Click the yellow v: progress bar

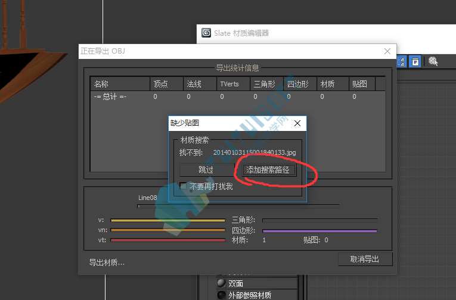(x=168, y=220)
